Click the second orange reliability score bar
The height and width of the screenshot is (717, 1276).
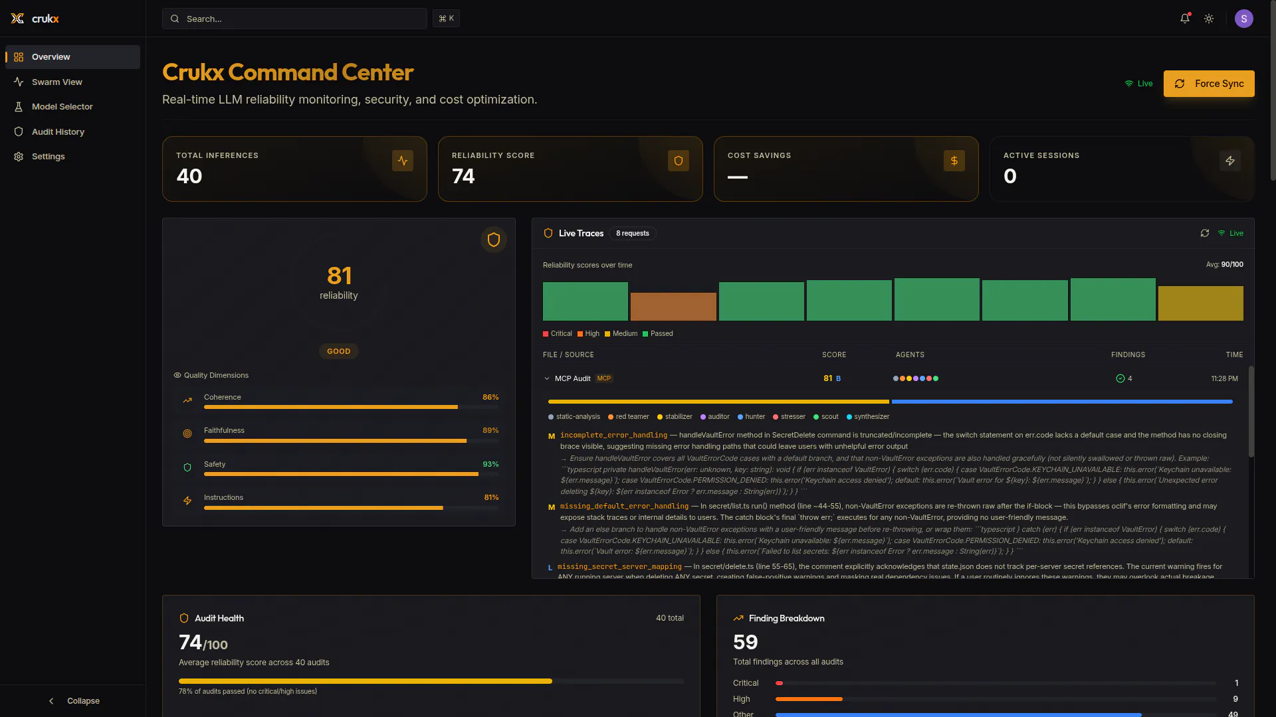pyautogui.click(x=673, y=307)
